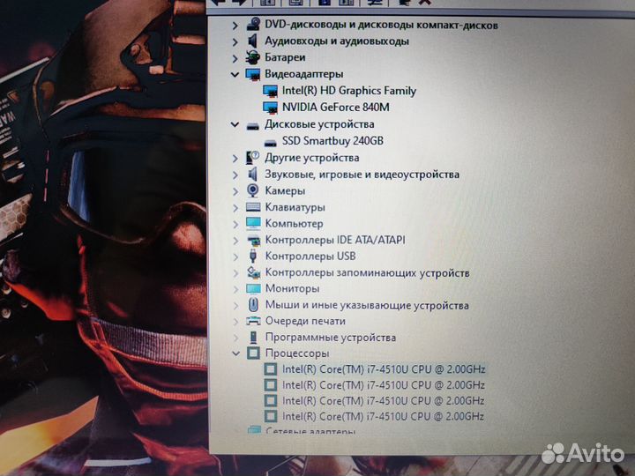Expand Звуковые, игровые и видеоустройства chevron
This screenshot has height=476, width=635.
(x=235, y=175)
